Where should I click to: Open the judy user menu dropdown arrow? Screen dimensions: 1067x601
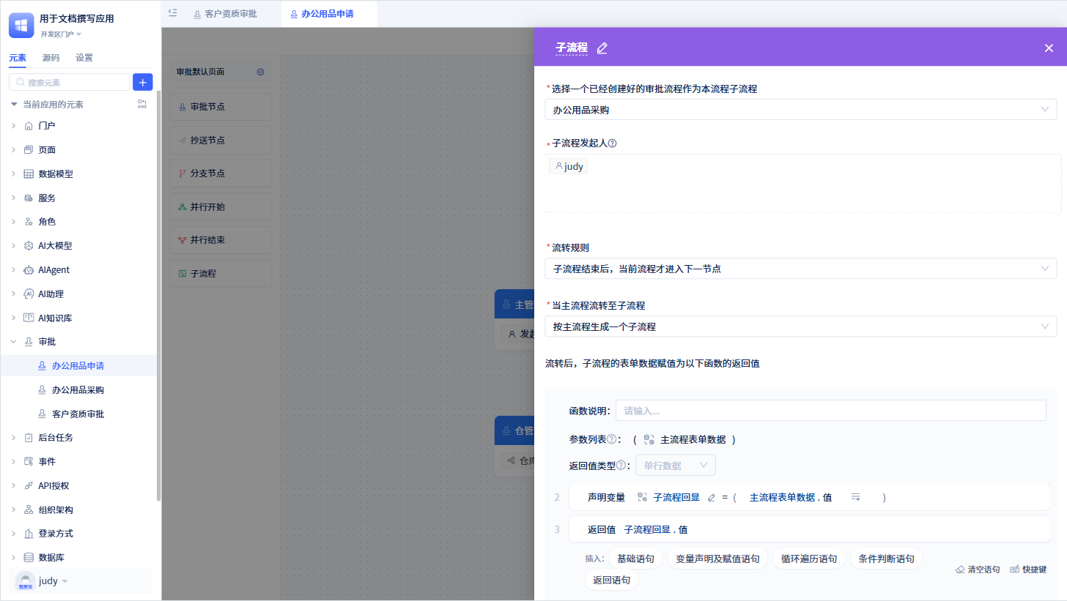[64, 581]
